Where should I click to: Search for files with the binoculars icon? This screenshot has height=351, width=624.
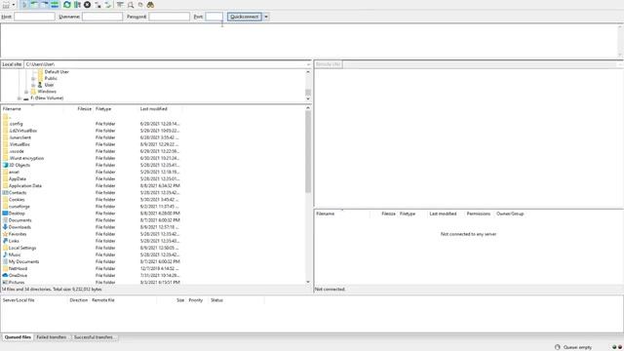pyautogui.click(x=150, y=5)
